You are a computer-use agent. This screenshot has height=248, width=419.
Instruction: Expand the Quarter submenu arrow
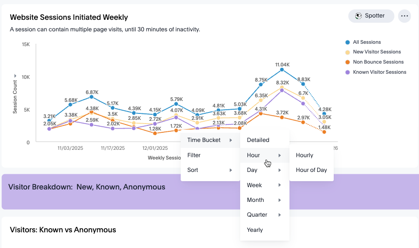279,215
